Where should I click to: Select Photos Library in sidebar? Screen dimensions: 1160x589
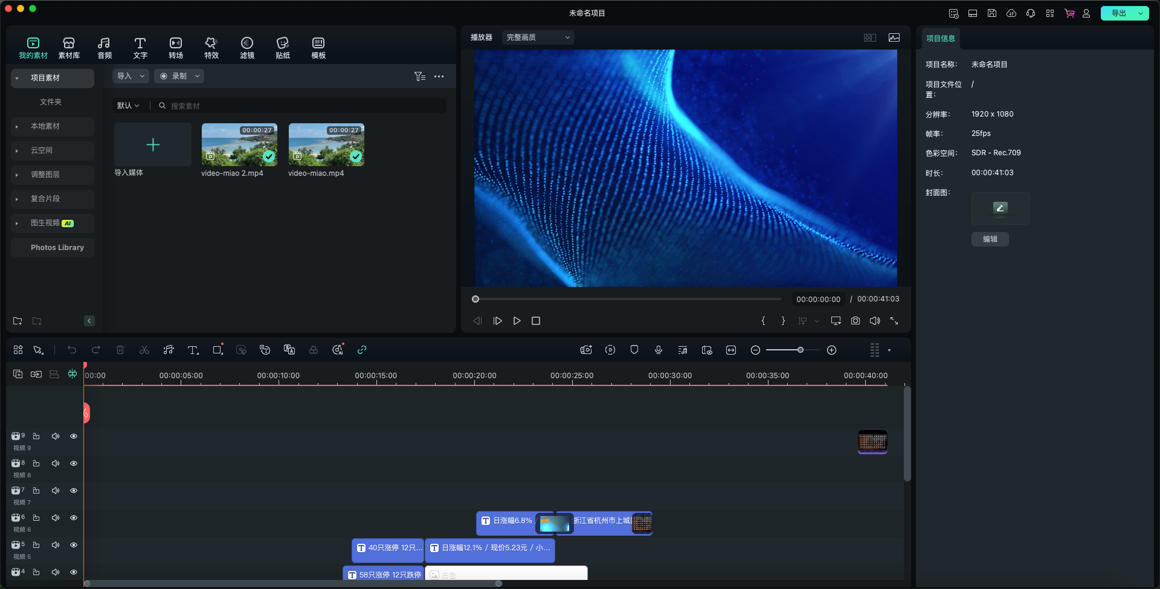tap(53, 248)
